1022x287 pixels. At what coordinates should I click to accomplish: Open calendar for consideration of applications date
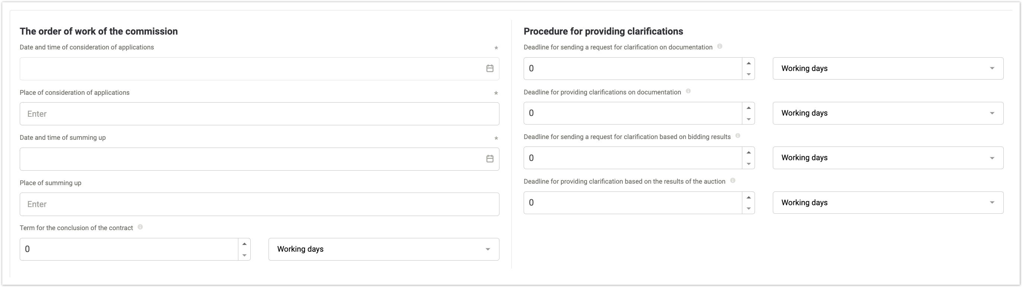click(489, 68)
